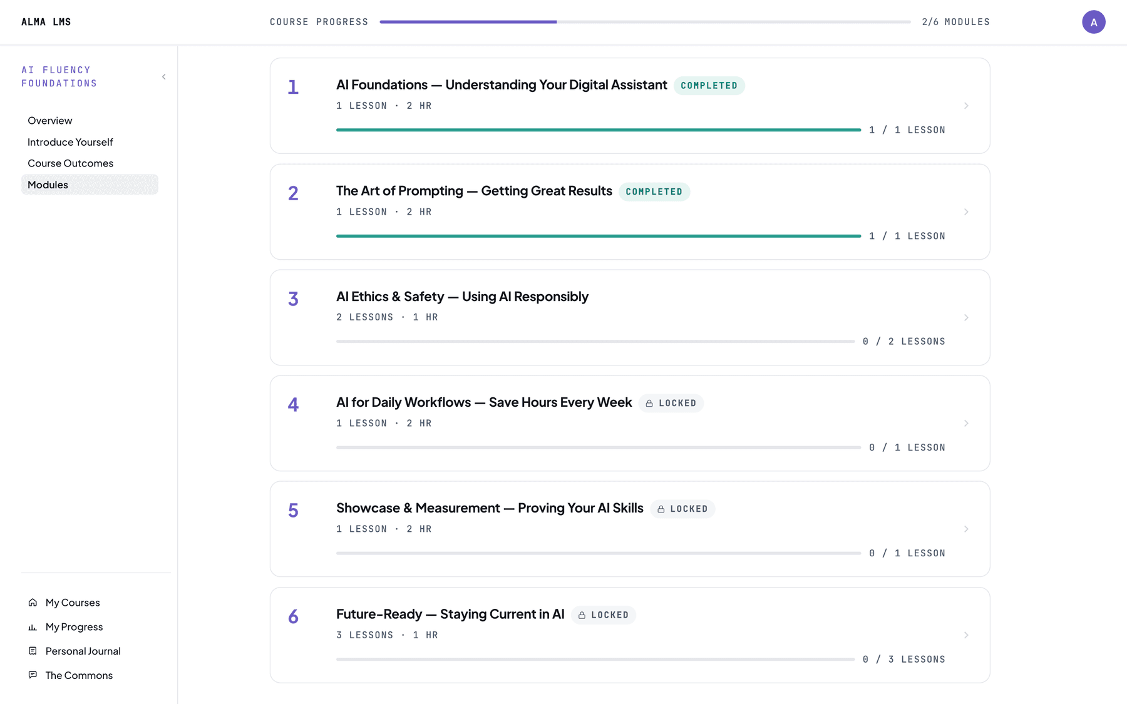Screen dimensions: 1127x704
Task: Open Introduce Yourself page
Action: 90,142
